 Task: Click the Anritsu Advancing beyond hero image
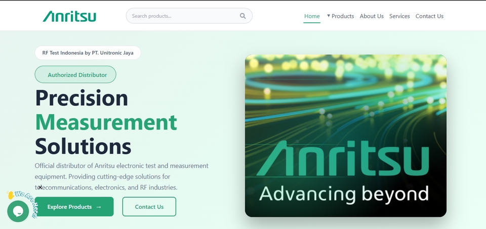[346, 136]
